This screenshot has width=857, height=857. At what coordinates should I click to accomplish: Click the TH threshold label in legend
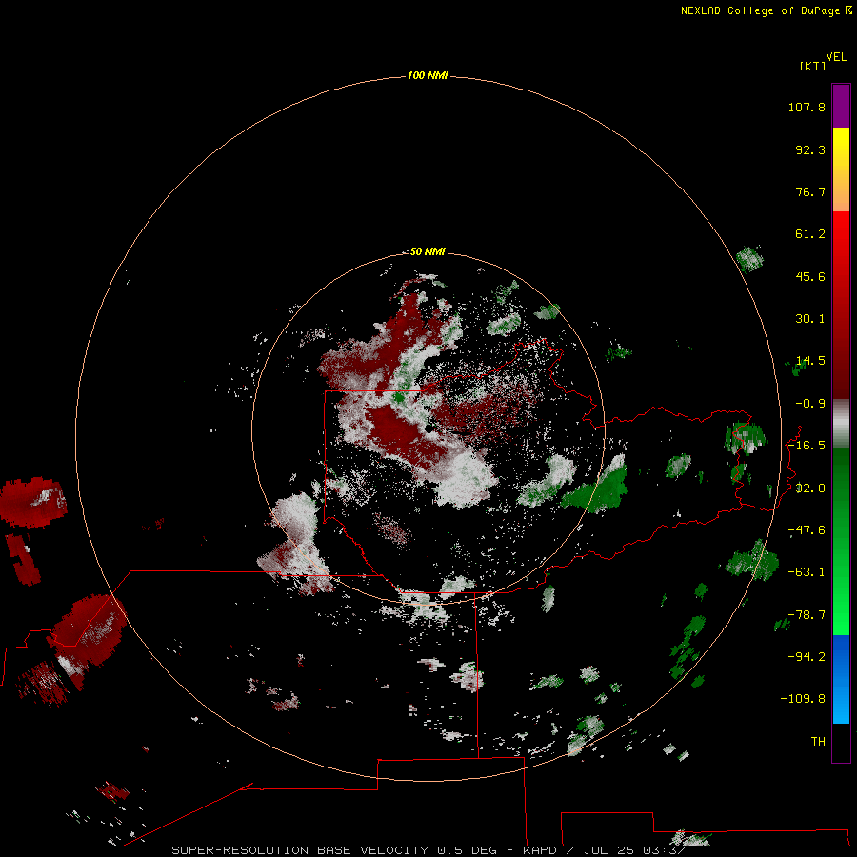tap(818, 742)
